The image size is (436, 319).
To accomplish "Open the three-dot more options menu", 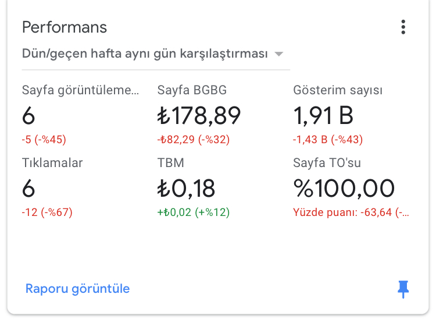I will [x=403, y=27].
